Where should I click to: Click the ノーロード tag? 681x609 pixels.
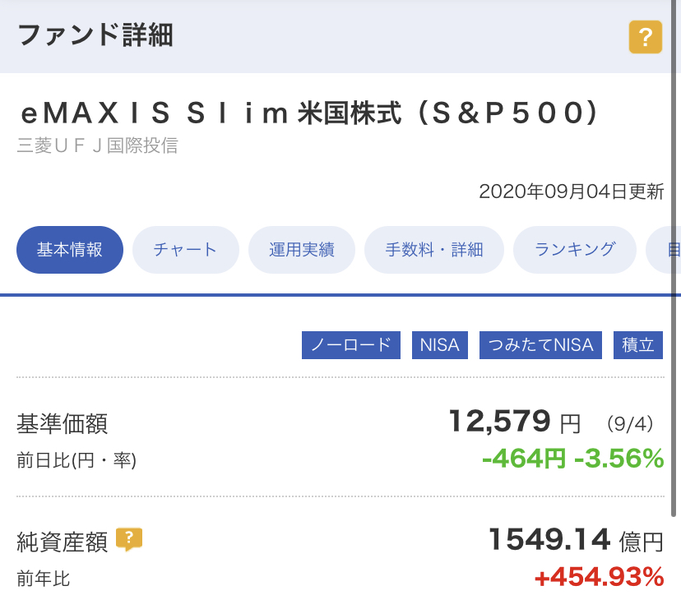(x=351, y=345)
